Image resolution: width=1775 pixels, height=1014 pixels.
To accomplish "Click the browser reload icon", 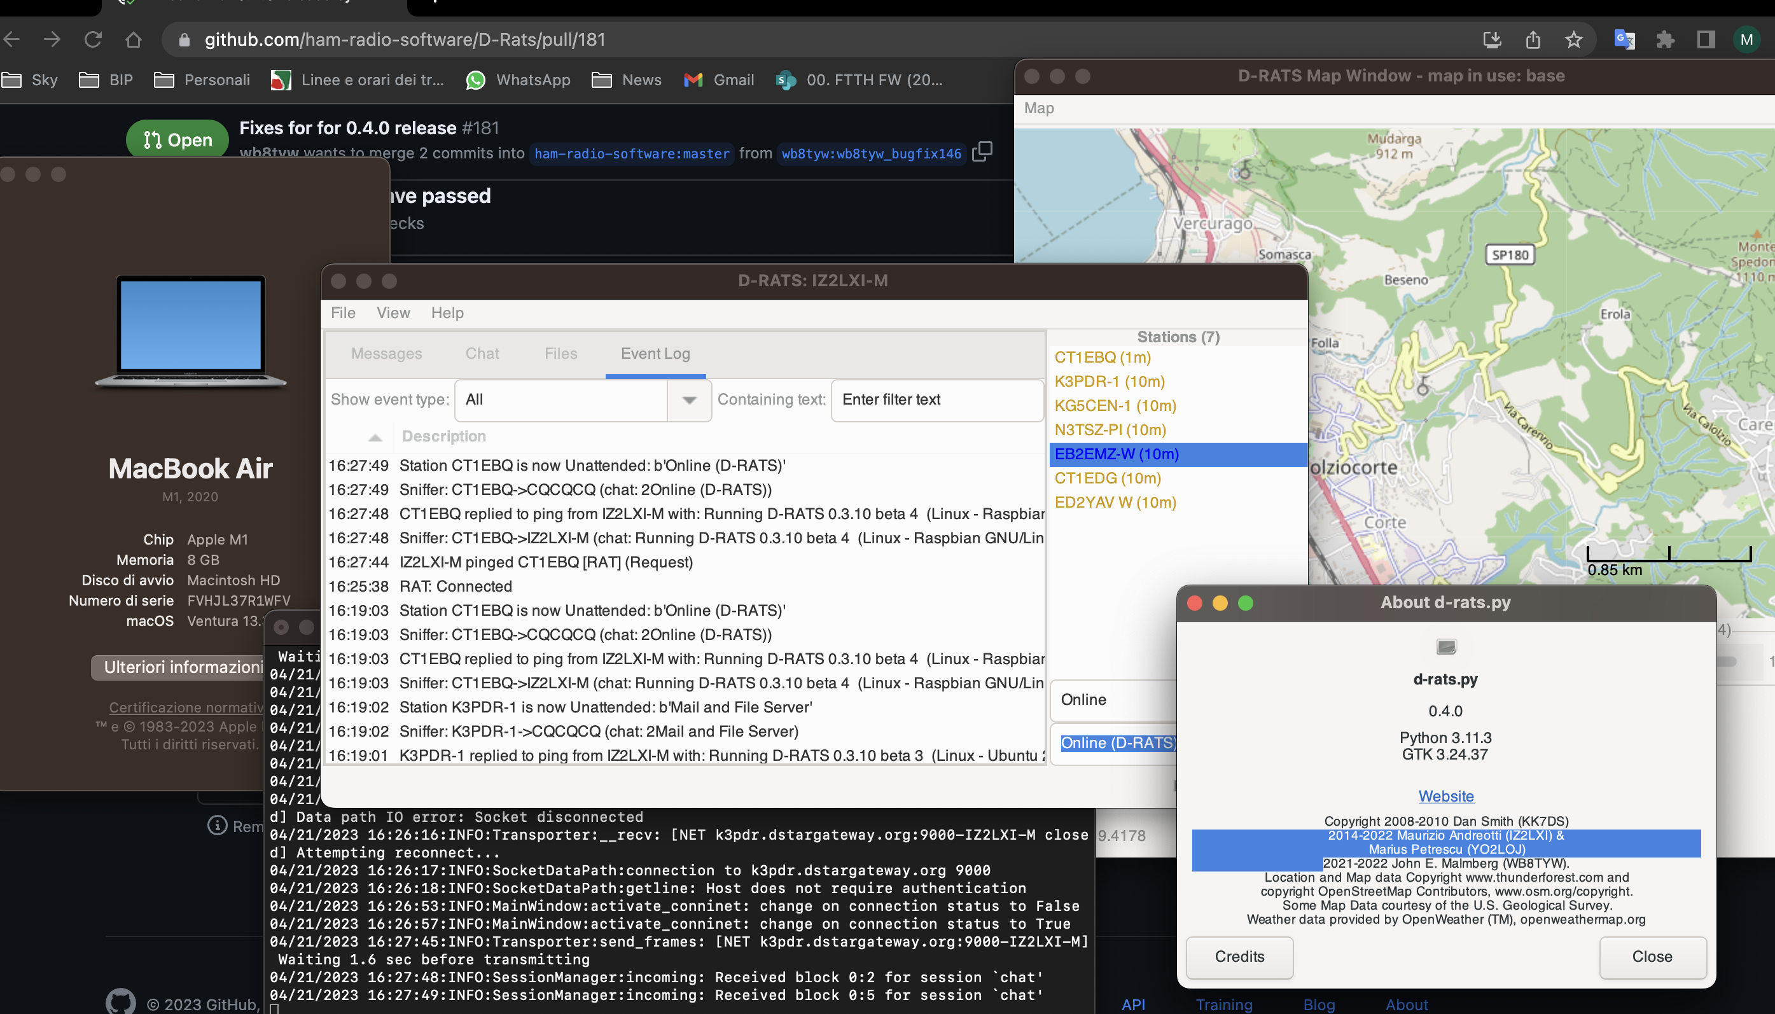I will (93, 39).
